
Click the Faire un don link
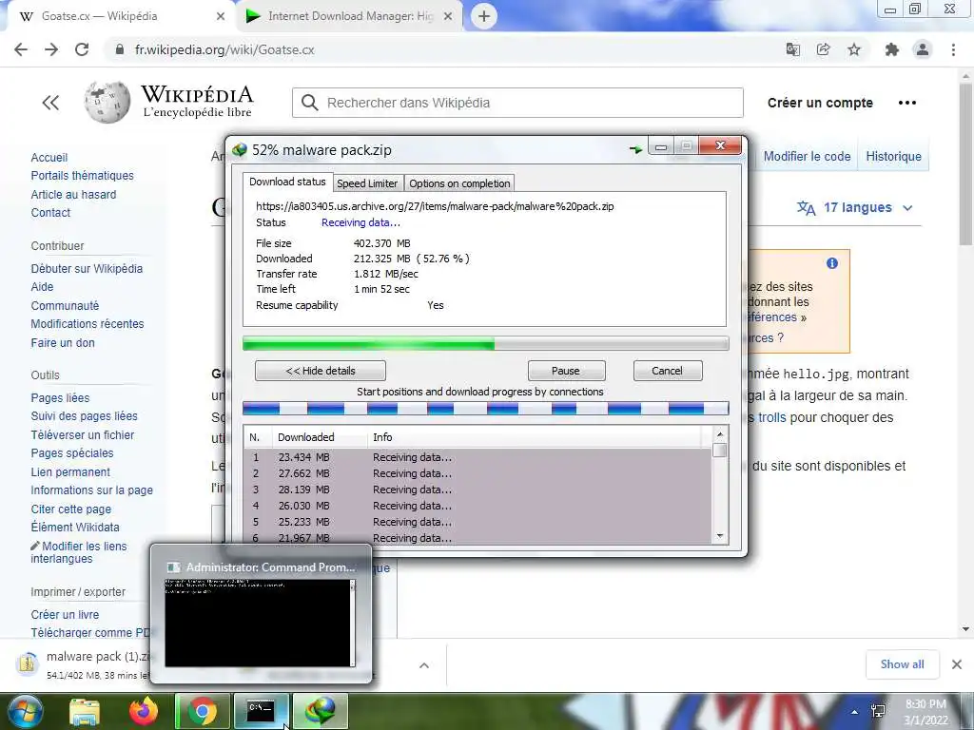tap(63, 342)
